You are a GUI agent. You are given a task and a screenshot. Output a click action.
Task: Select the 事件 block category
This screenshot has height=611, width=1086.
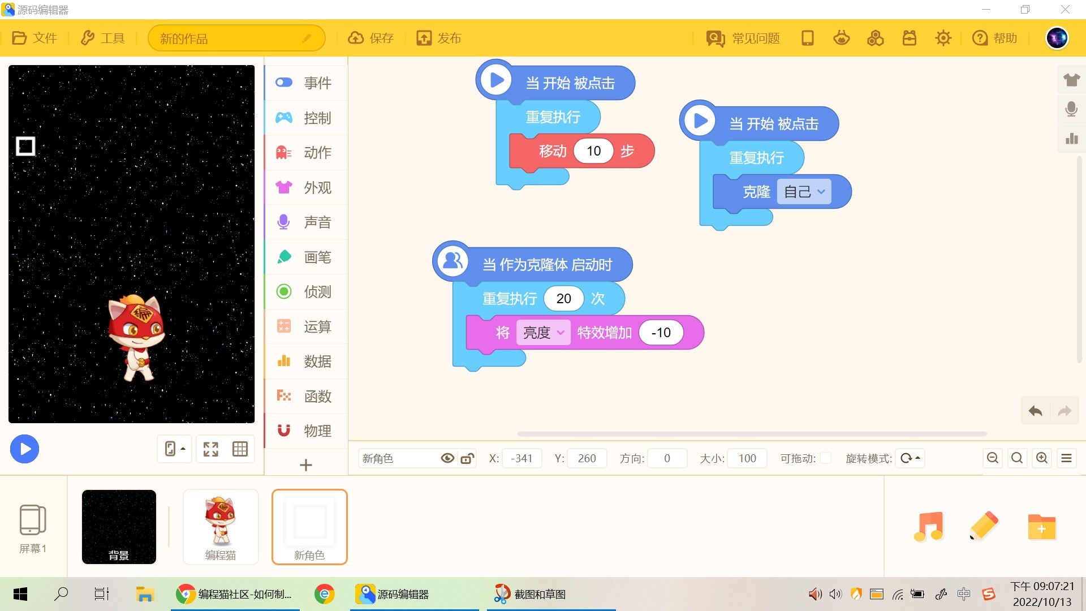(306, 83)
